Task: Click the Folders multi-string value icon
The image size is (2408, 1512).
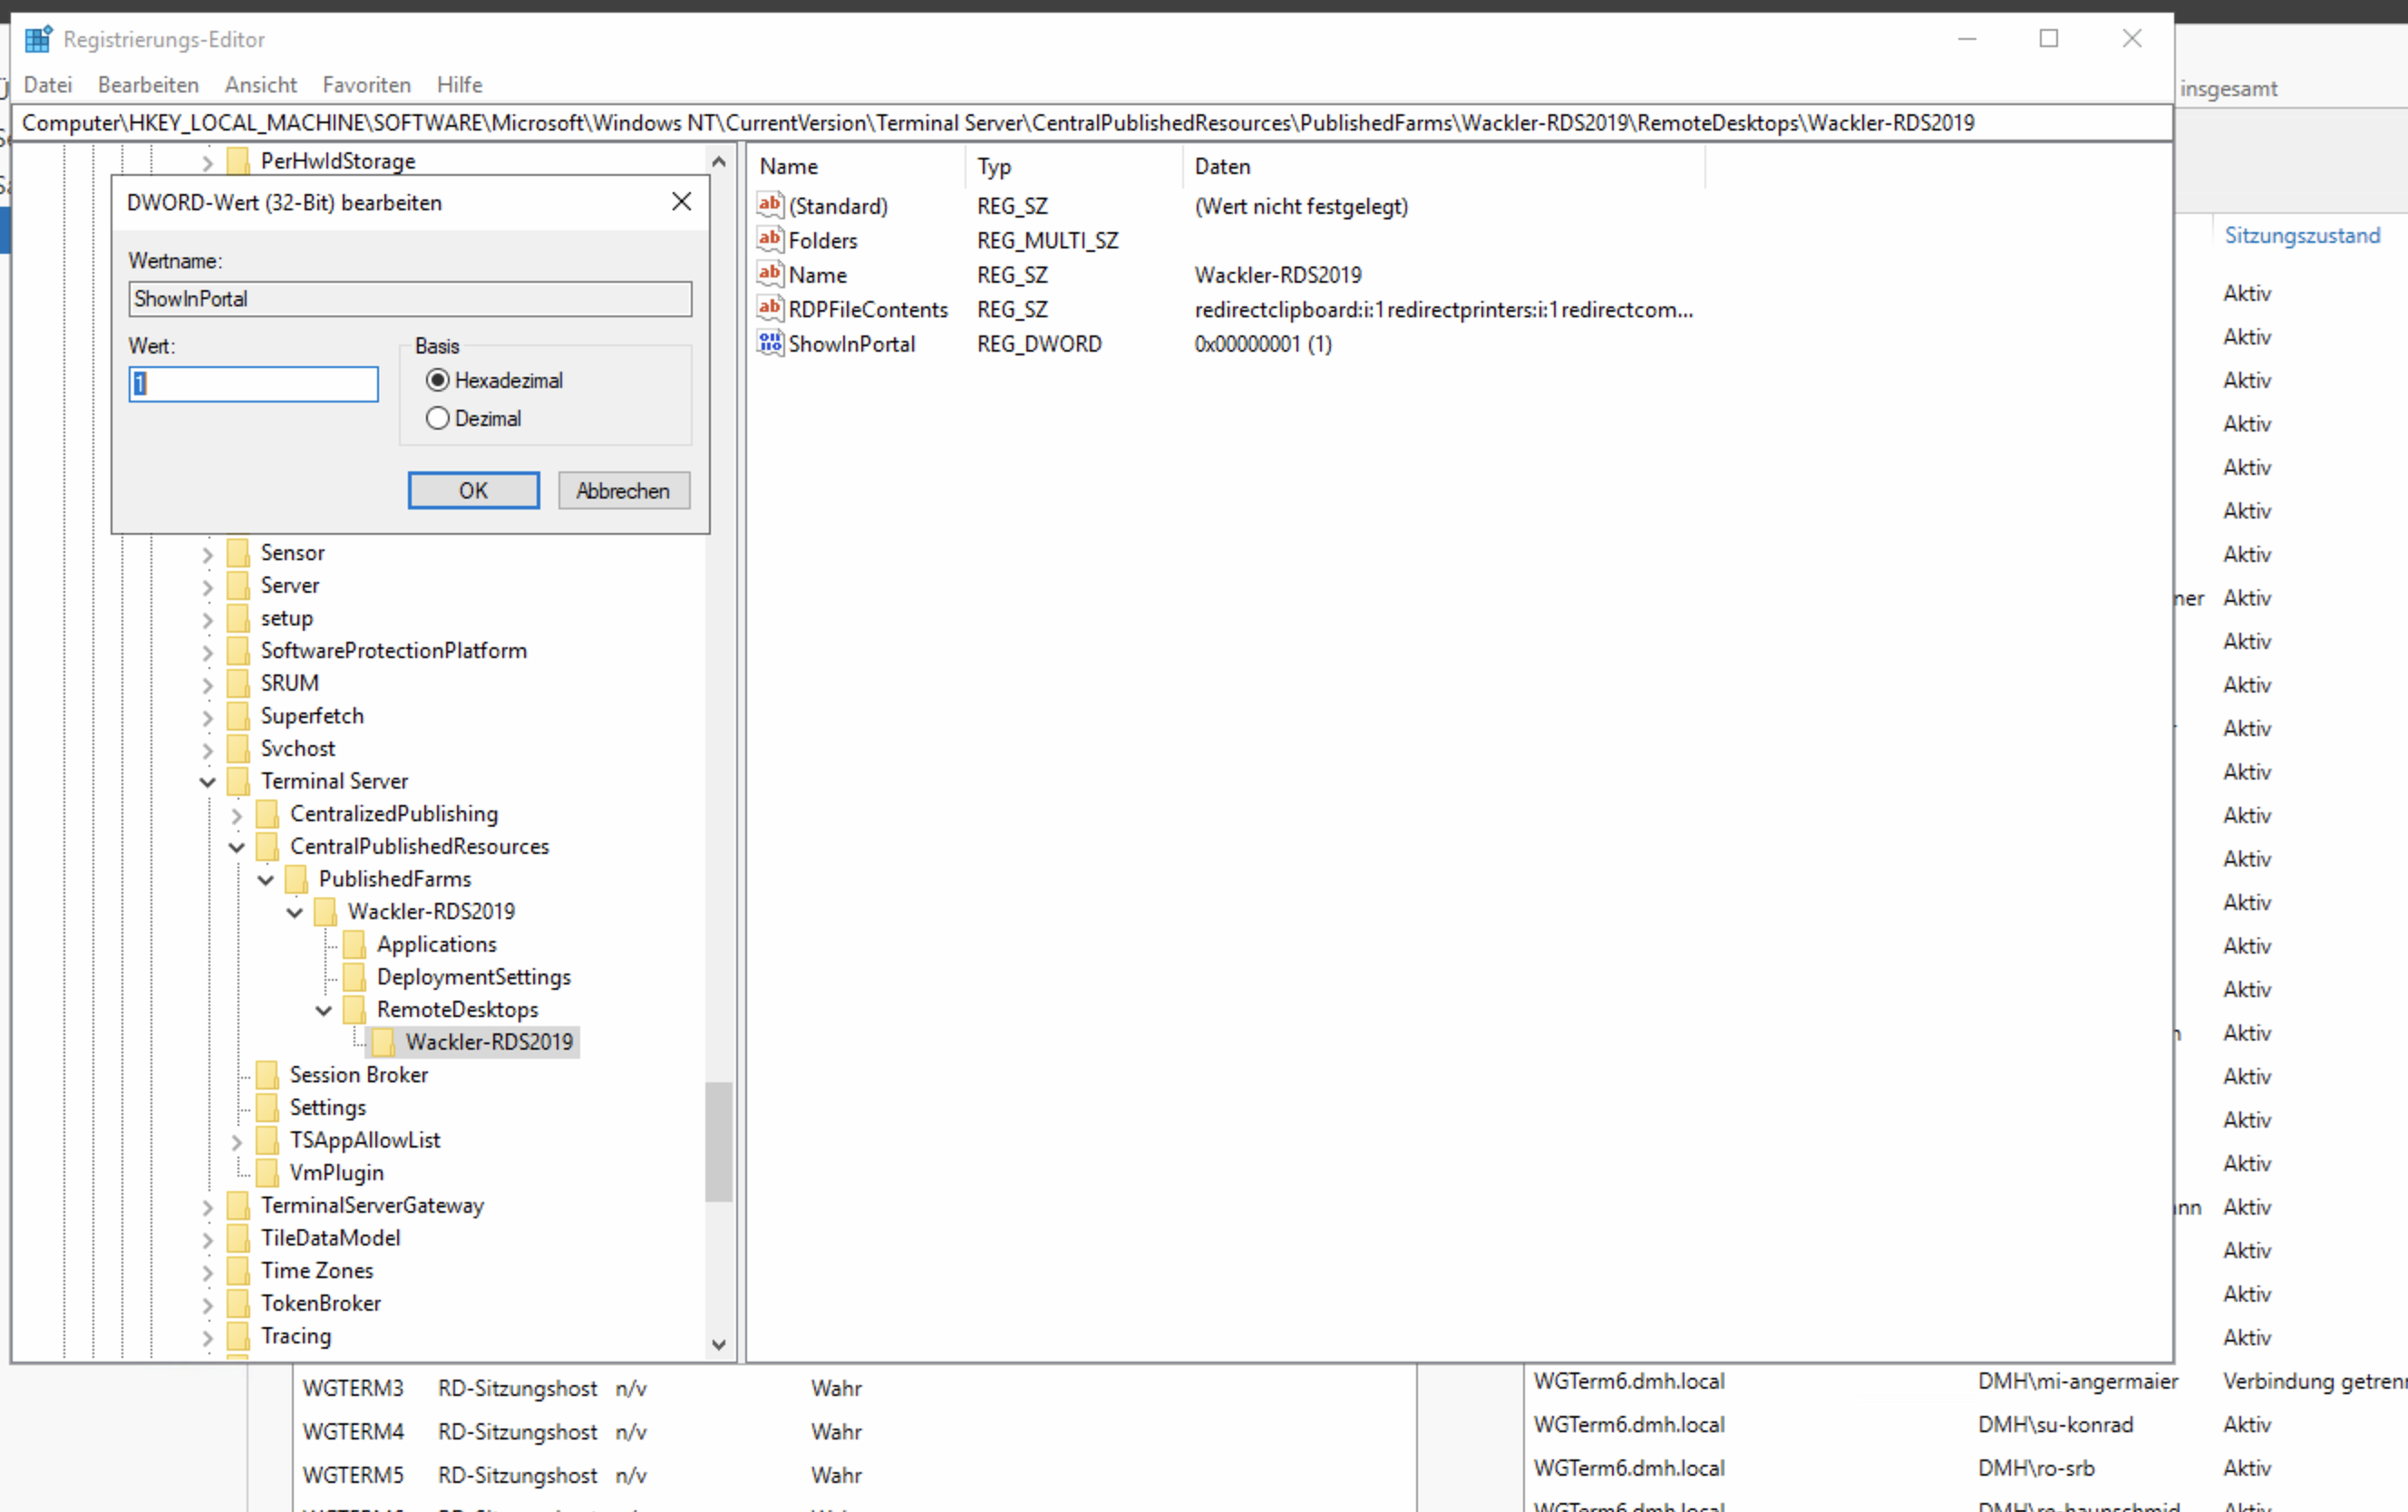Action: [x=769, y=239]
